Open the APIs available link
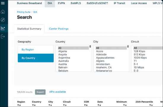Image resolution: width=163 pixels, height=107 pixels. [x=57, y=92]
